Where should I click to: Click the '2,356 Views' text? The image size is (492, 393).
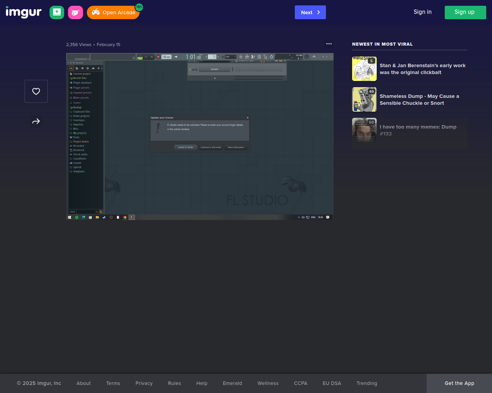click(79, 45)
